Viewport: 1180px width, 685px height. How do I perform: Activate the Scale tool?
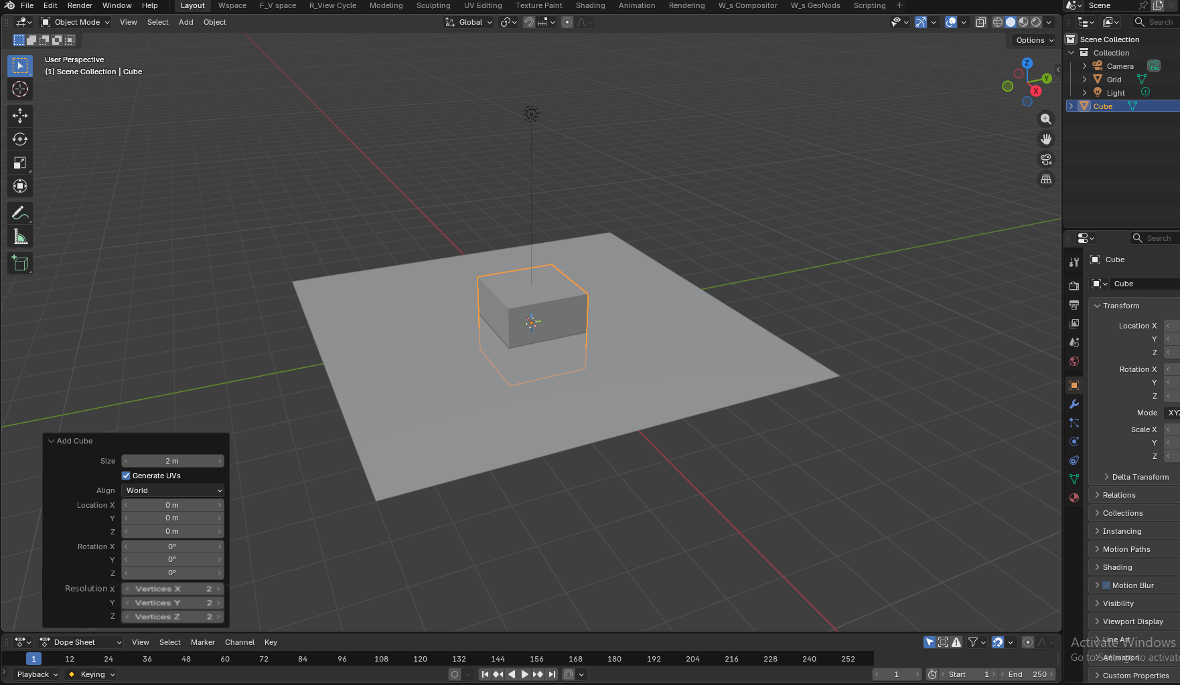(x=20, y=163)
